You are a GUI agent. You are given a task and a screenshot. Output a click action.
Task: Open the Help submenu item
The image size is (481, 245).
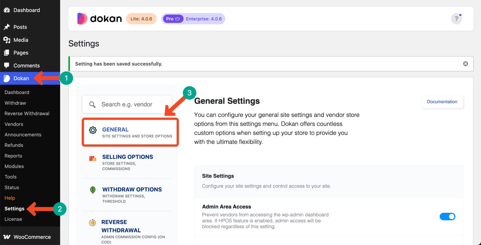click(10, 198)
